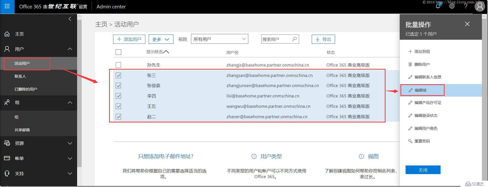488x187 pixels.
Task: Click the info icon beside 视图
Action: (x=361, y=156)
